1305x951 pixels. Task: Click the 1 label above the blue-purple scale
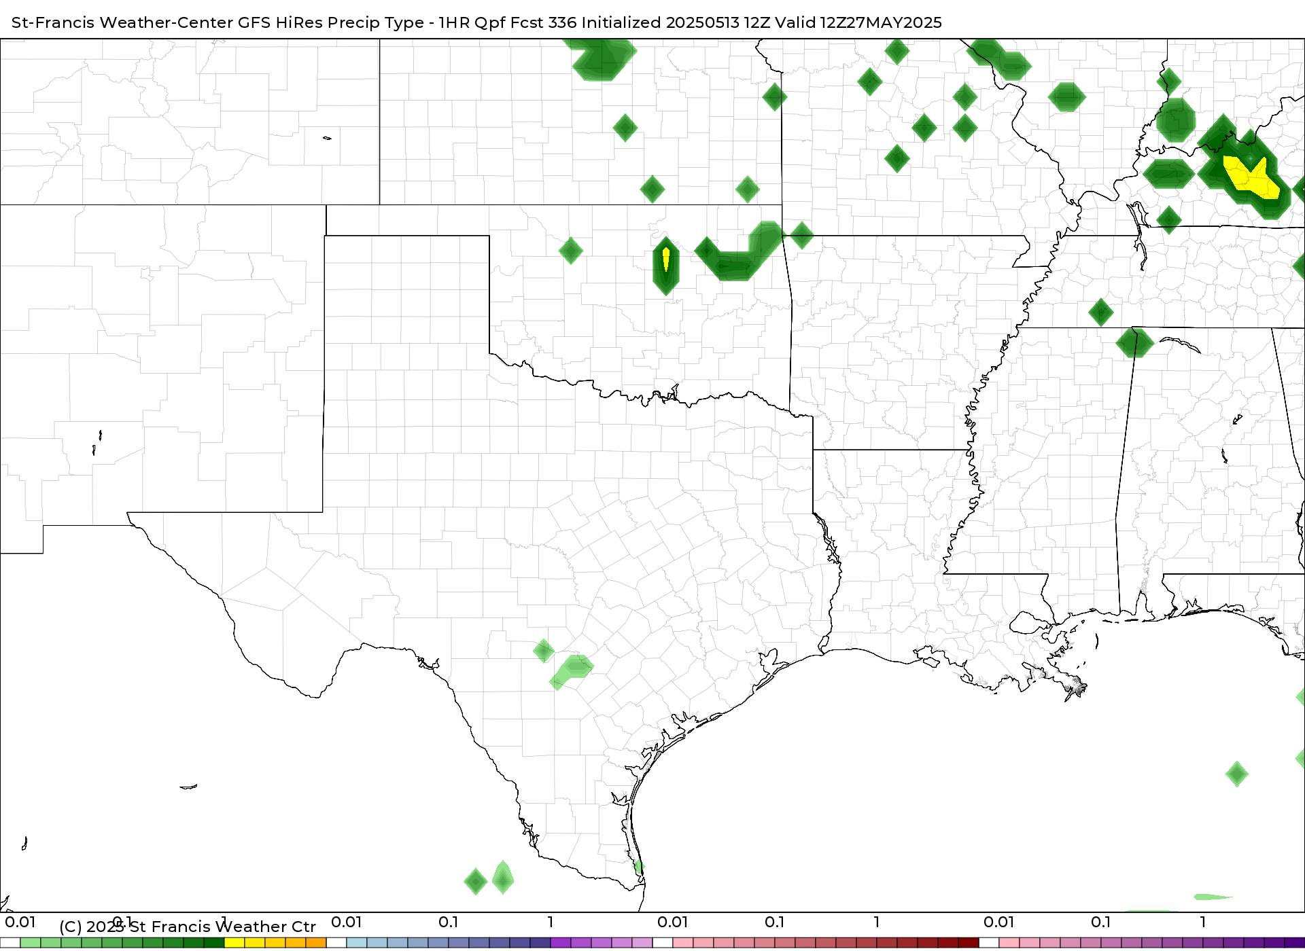(551, 922)
